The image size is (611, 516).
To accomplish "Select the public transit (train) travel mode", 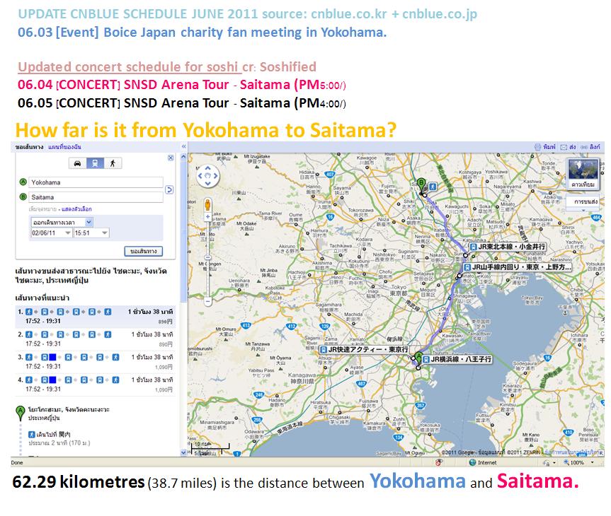I will click(x=95, y=163).
